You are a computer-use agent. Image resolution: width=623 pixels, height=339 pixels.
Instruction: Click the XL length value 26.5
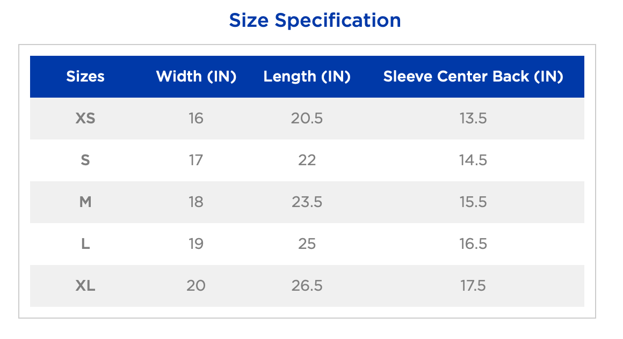(x=307, y=286)
